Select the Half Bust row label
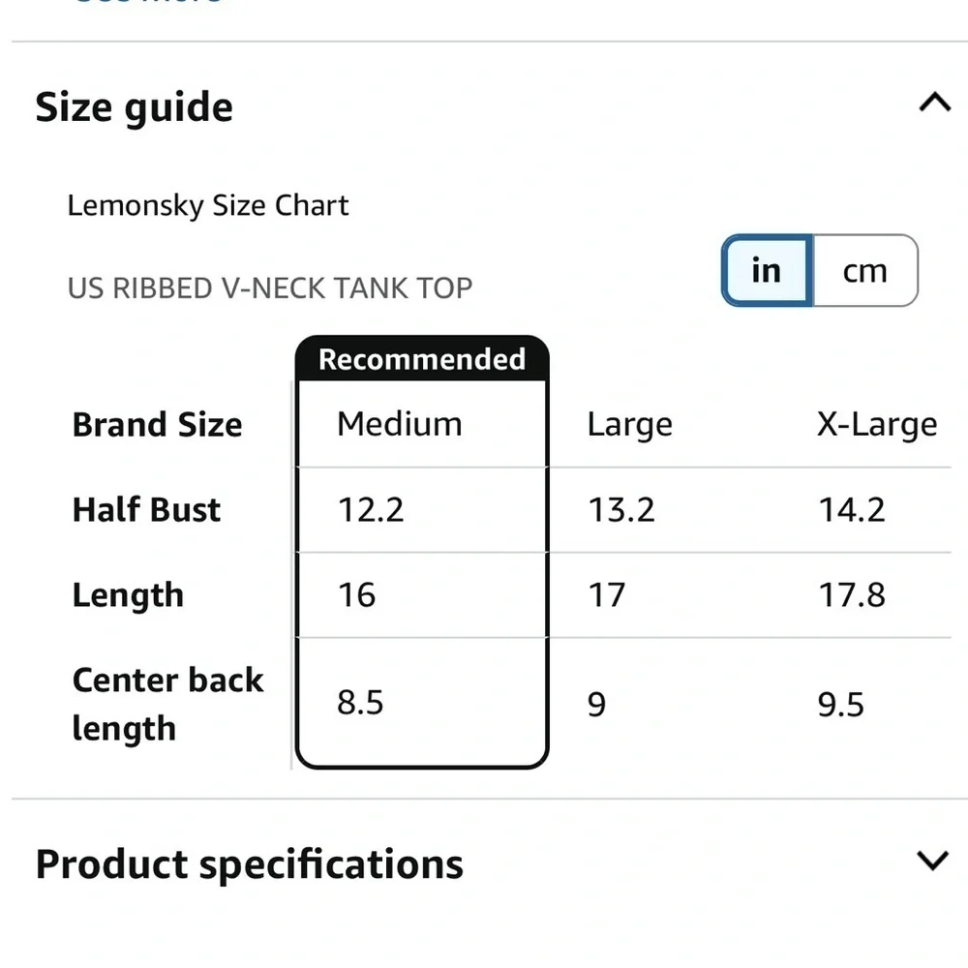 145,510
